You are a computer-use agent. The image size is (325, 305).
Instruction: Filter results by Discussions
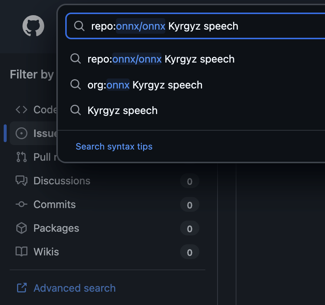62,181
